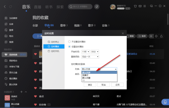The width and height of the screenshot is (169, 108).
Task: Choose 默认列表 in dropdown list
Action: 99,73
